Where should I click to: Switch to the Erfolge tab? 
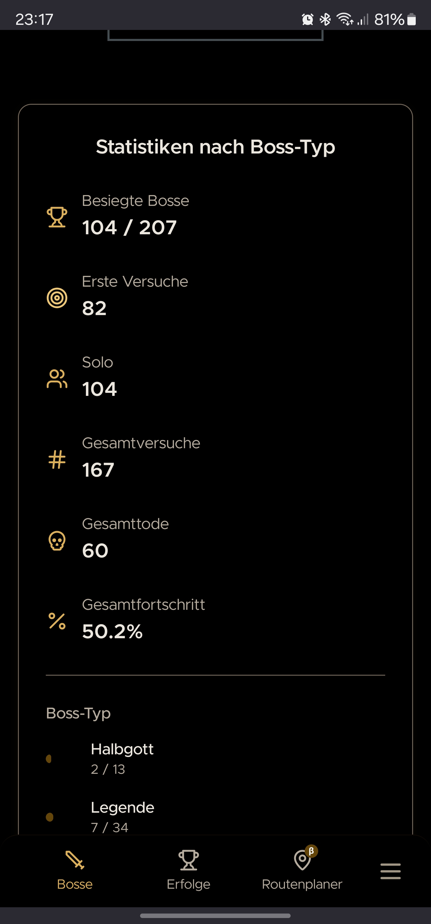click(x=188, y=870)
